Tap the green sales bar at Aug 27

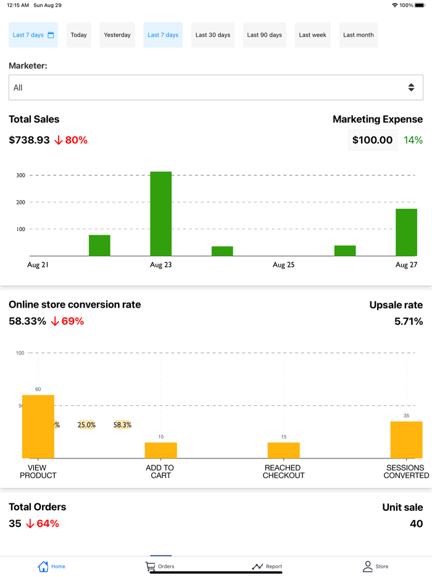click(x=406, y=232)
